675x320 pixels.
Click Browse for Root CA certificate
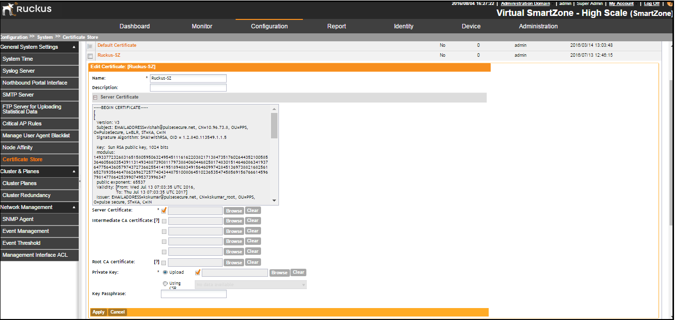point(234,262)
